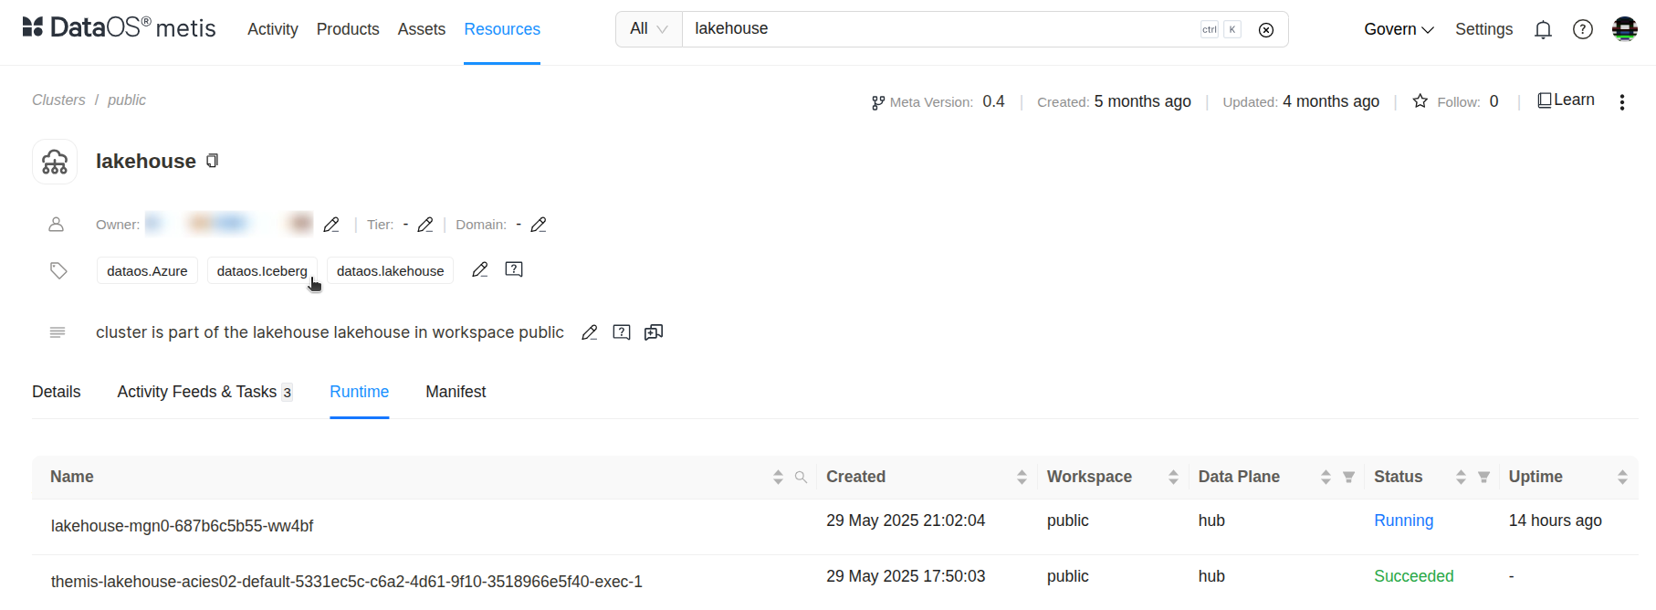1656x610 pixels.
Task: Toggle sort on the Uptime column
Action: pos(1622,477)
